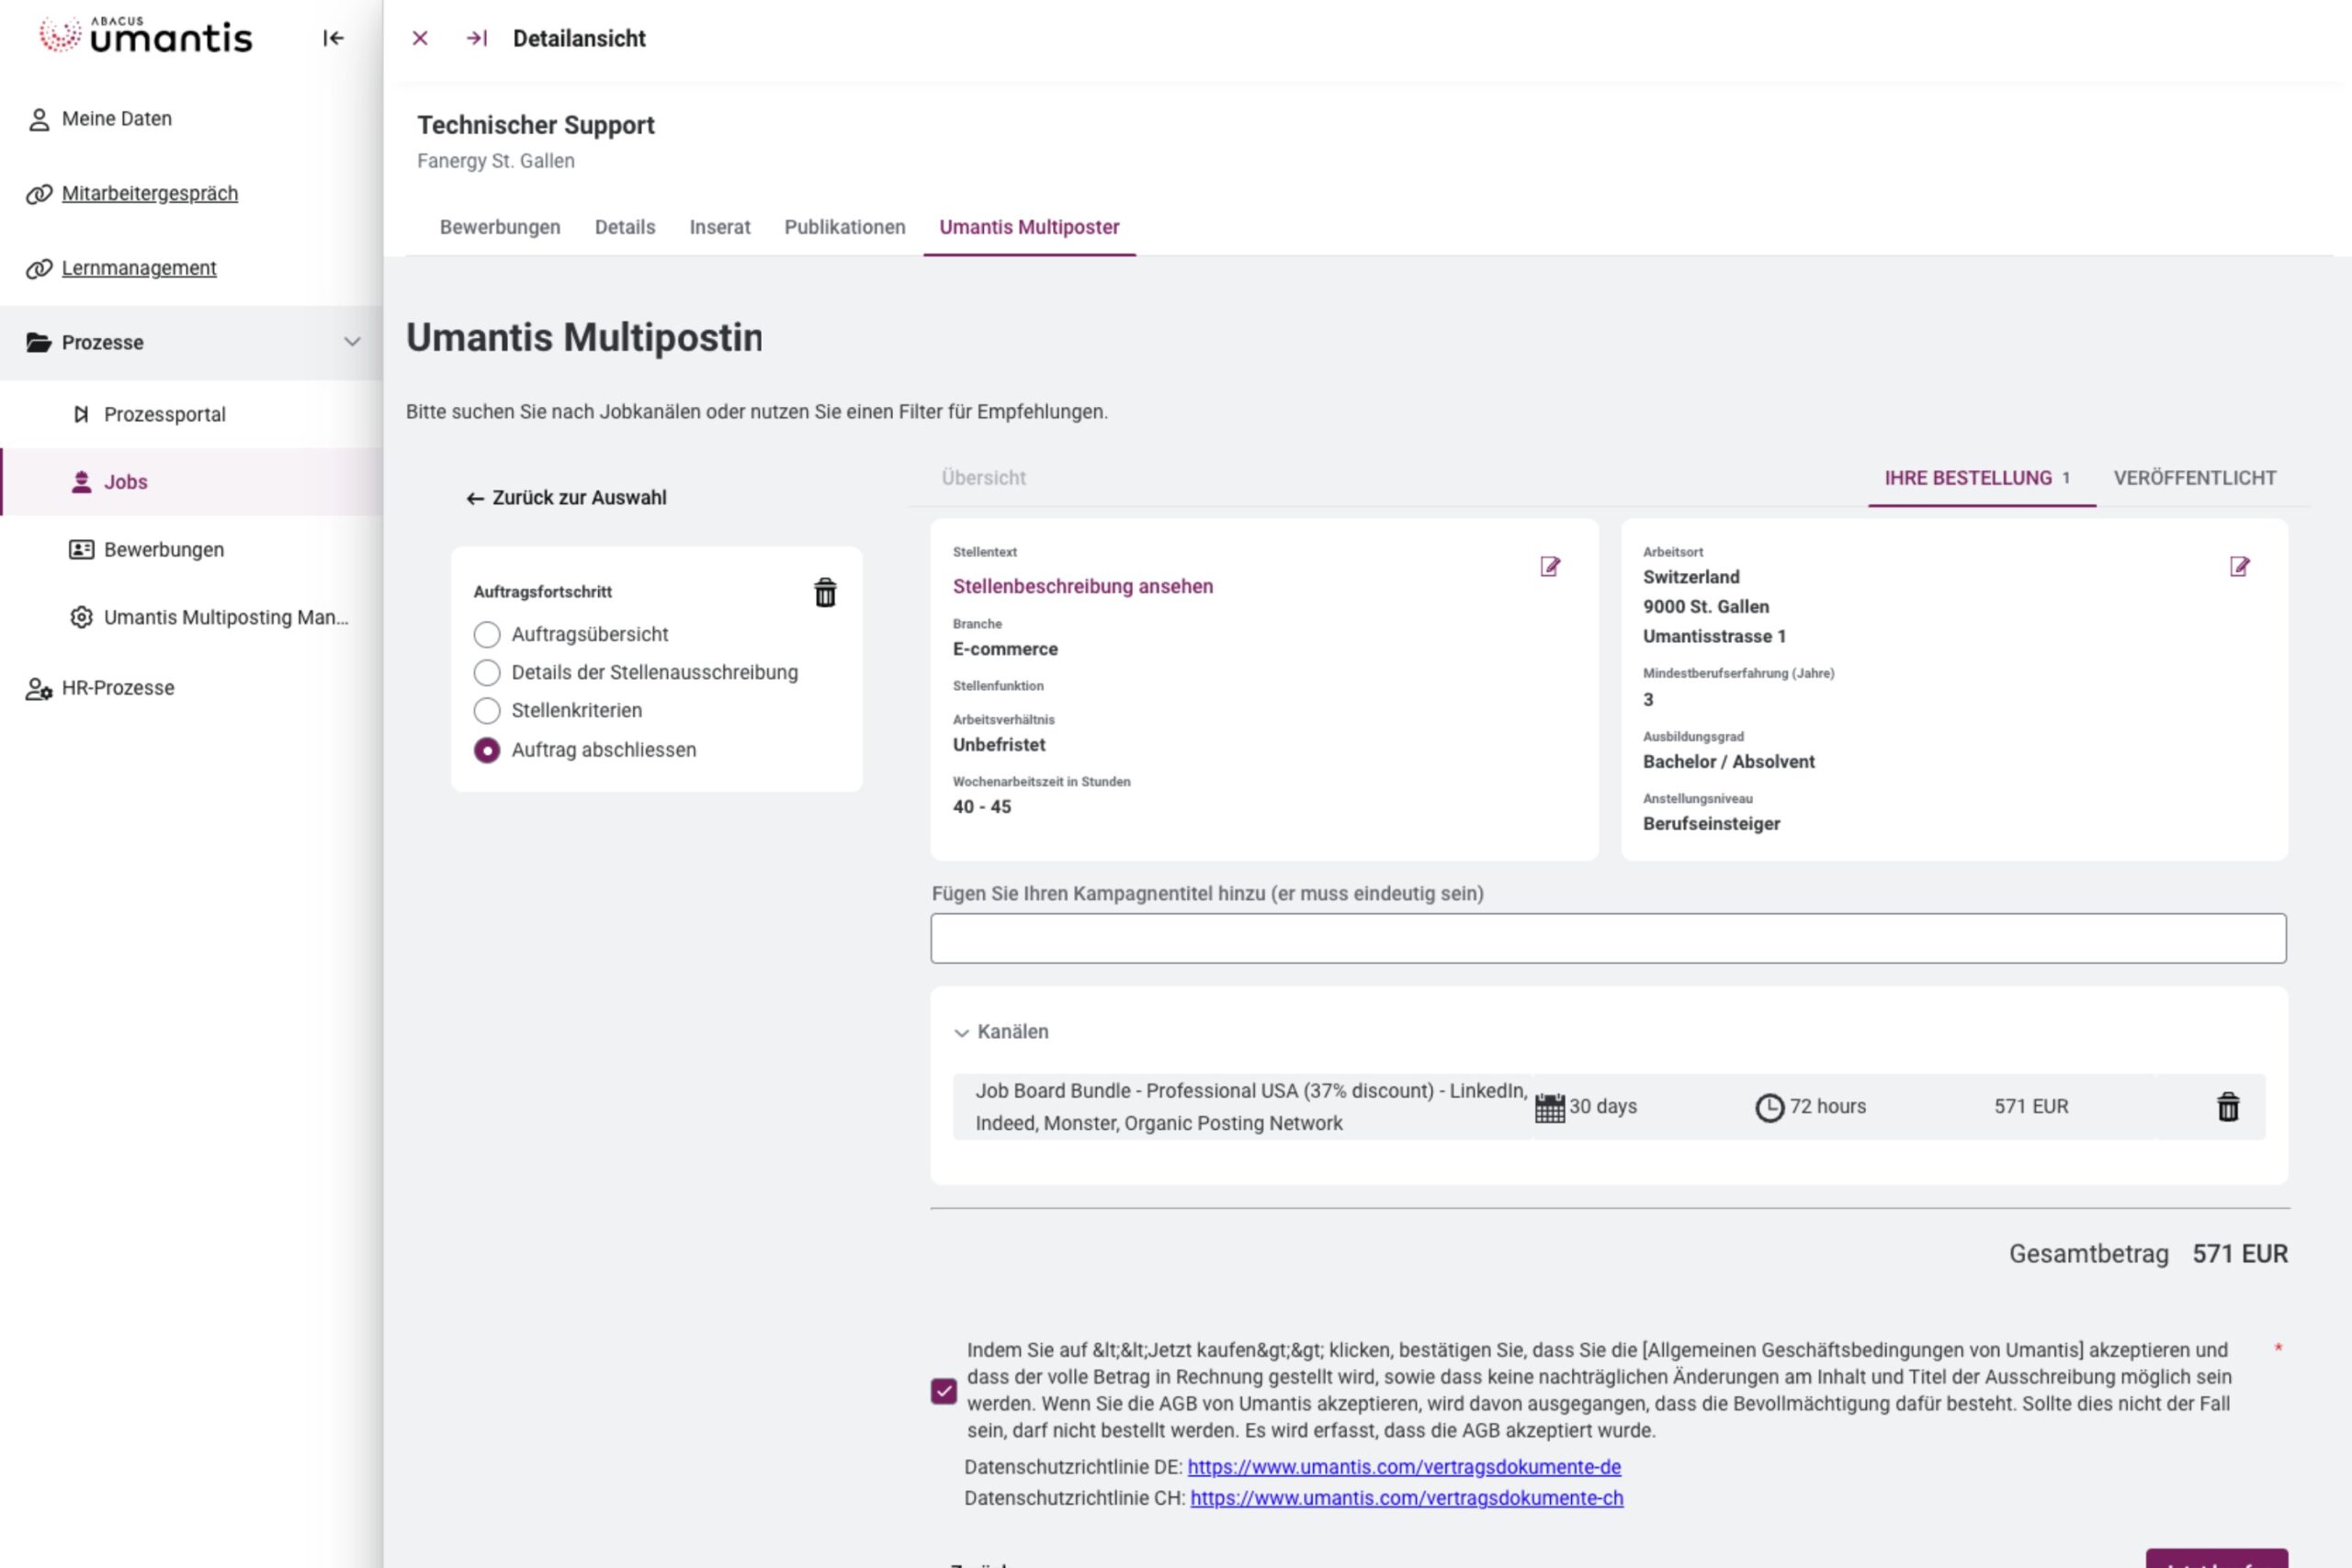Viewport: 2352px width, 1568px height.
Task: Remove the Job Board Bundle channel with its trash icon
Action: [2228, 1107]
